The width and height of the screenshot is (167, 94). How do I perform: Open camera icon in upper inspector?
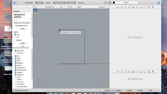pos(133,7)
